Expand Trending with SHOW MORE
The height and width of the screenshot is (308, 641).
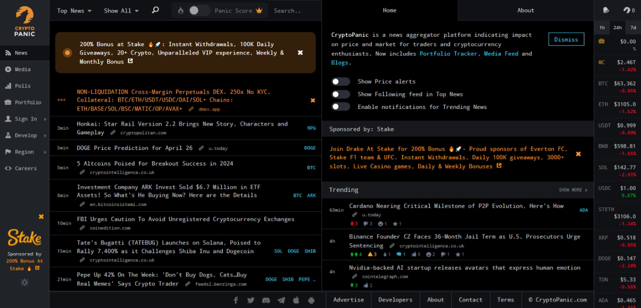[x=573, y=190]
